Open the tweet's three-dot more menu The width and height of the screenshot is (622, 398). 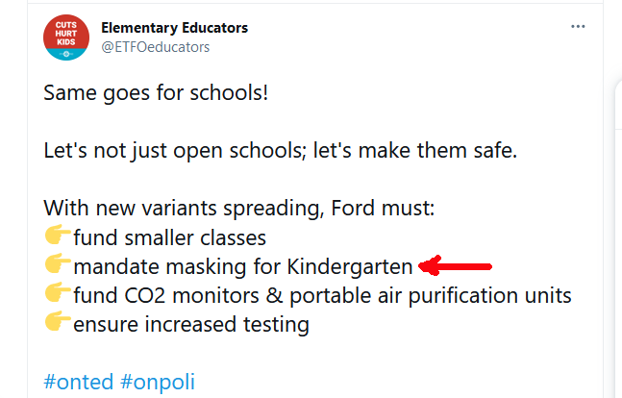[x=578, y=27]
